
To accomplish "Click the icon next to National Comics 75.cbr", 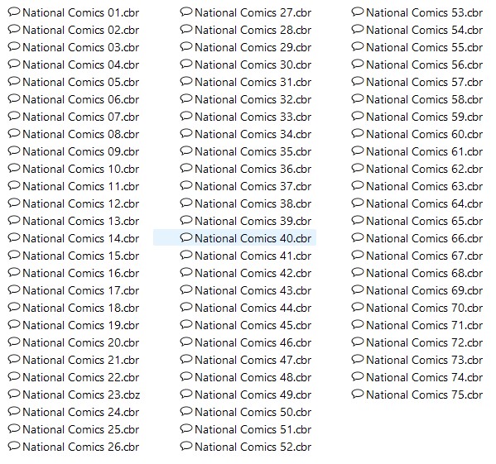I will [358, 395].
